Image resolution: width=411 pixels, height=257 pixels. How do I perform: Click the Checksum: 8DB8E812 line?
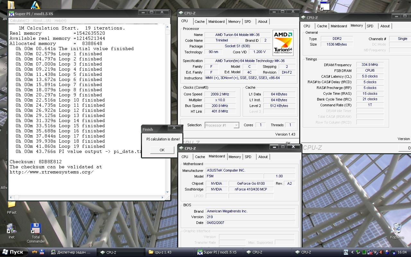(x=36, y=162)
